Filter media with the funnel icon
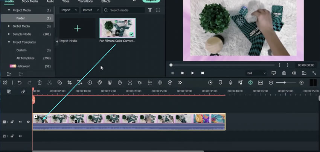The height and width of the screenshot is (152, 320). click(x=150, y=10)
